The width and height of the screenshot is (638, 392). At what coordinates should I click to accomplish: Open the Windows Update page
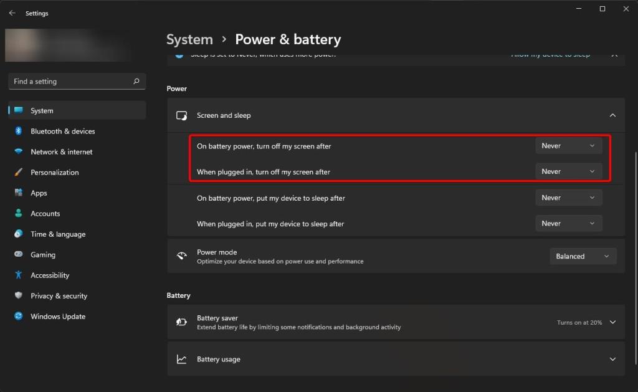click(x=77, y=316)
